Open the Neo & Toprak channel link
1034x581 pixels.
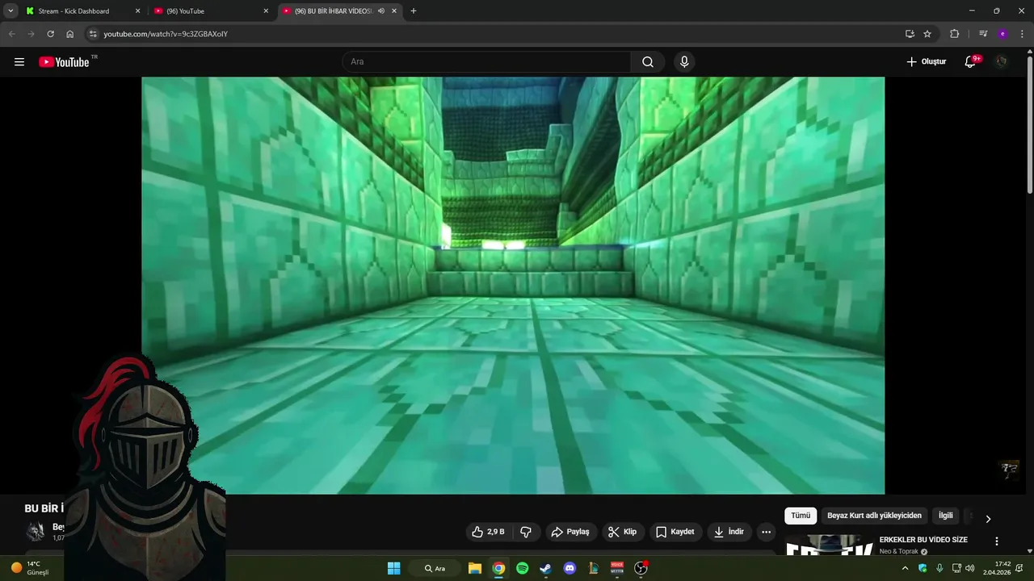click(898, 552)
